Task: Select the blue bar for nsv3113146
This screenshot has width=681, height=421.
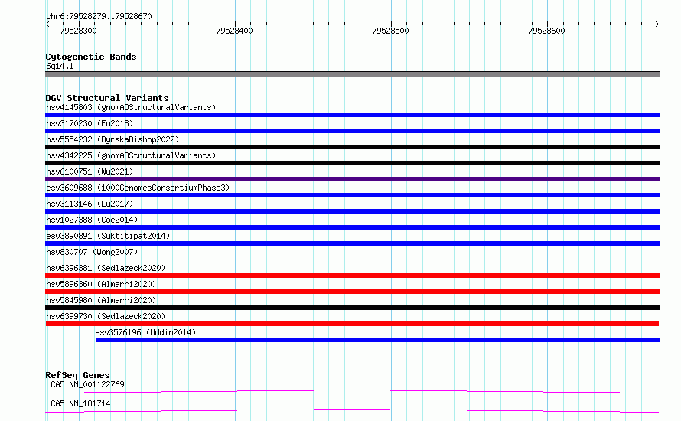Action: [352, 211]
